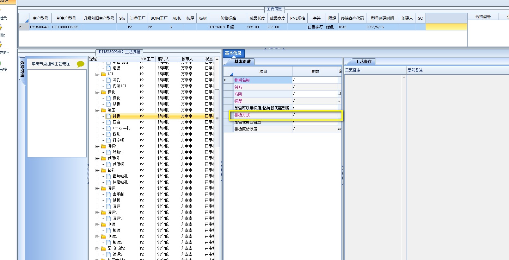Collapse the 棕化 folder node
The image size is (509, 260).
(97, 92)
